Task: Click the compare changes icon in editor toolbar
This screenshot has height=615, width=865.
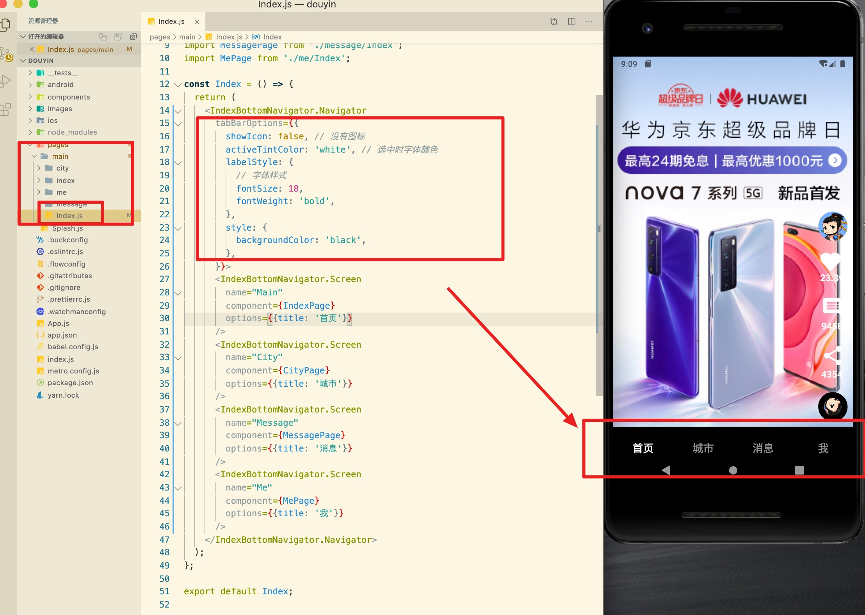Action: (x=554, y=21)
